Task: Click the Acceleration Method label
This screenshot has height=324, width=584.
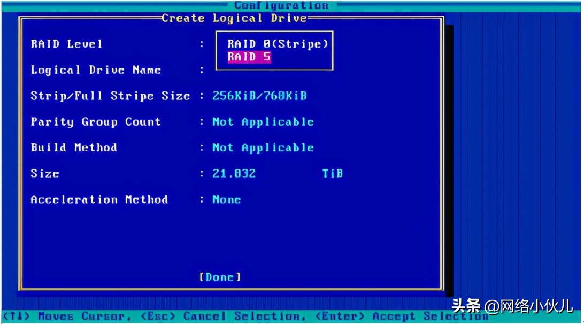Action: coord(99,199)
